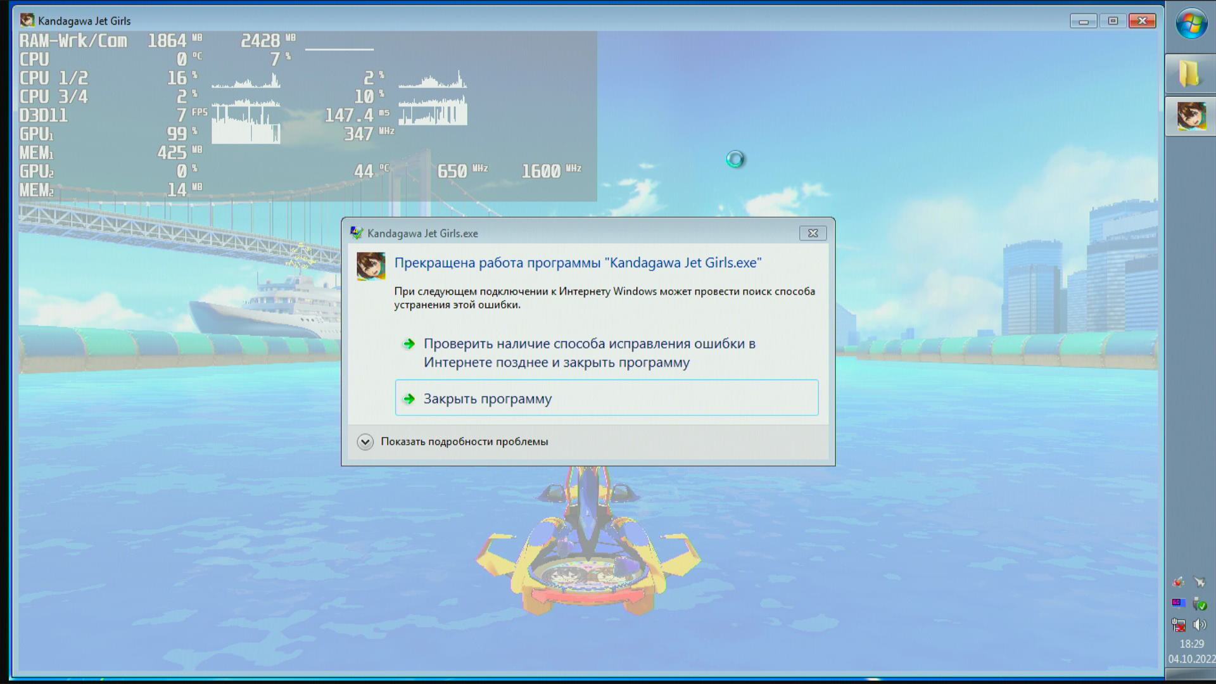
Task: Click the MSI Afterburner tray icon
Action: click(1179, 581)
